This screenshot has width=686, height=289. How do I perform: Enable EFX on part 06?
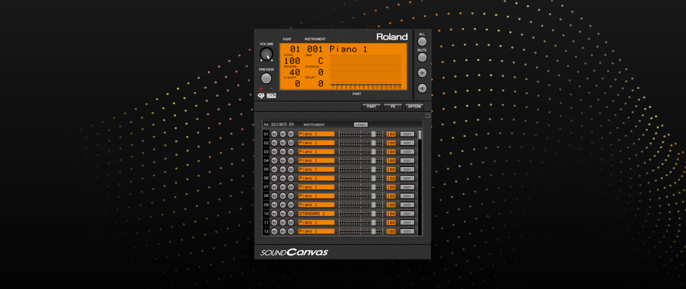[x=291, y=178]
